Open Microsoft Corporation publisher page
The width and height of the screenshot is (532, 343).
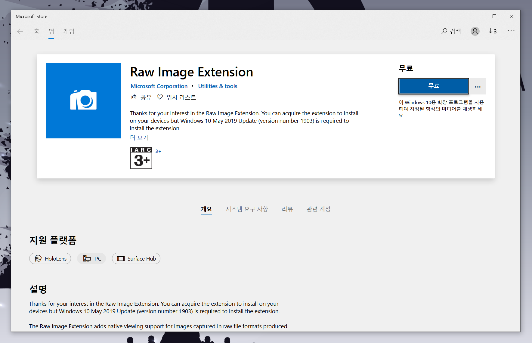tap(159, 86)
